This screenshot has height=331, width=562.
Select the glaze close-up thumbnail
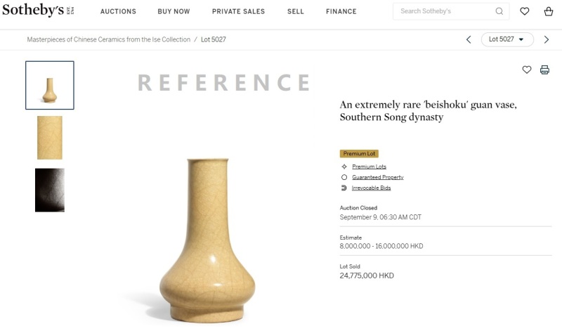coord(50,138)
